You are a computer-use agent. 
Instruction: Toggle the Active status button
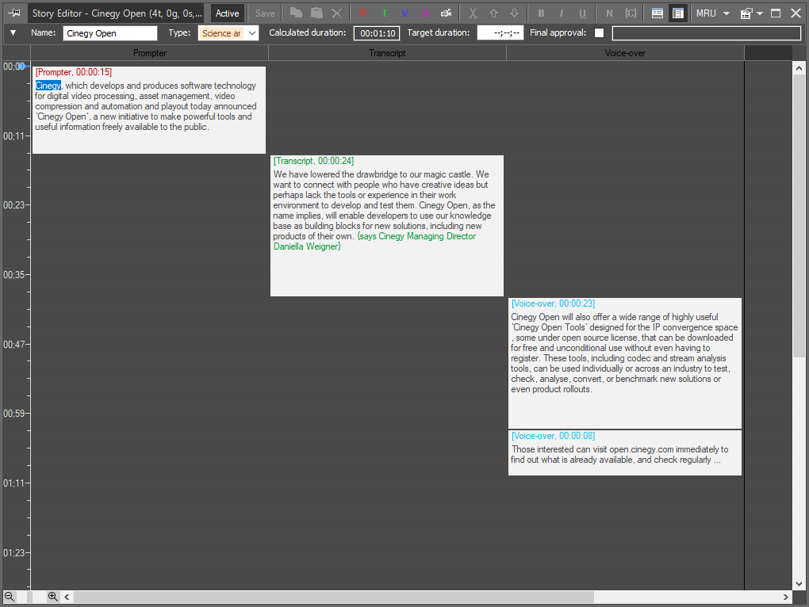227,13
